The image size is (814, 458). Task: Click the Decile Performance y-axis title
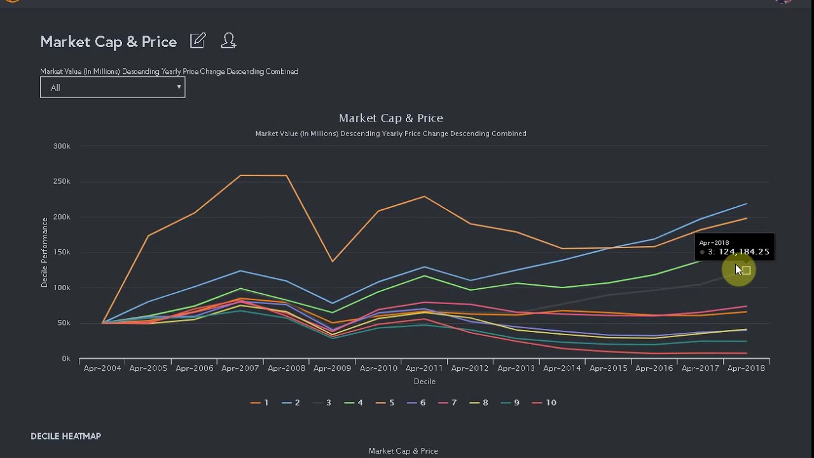(x=45, y=253)
